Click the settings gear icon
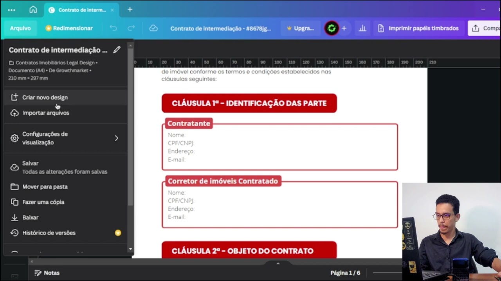Viewport: 501px width, 281px height. pyautogui.click(x=14, y=138)
